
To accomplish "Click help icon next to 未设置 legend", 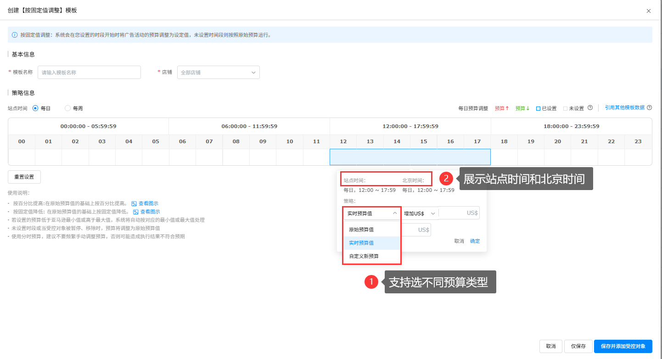I will [590, 108].
